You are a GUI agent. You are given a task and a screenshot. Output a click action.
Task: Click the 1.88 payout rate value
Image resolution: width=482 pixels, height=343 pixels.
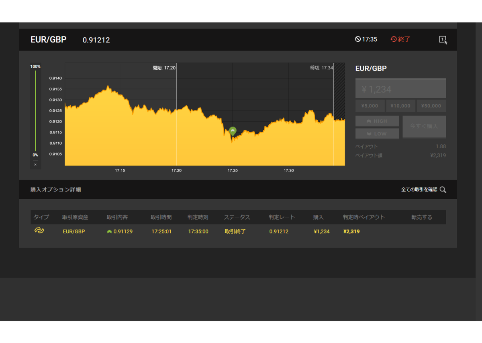(x=441, y=147)
